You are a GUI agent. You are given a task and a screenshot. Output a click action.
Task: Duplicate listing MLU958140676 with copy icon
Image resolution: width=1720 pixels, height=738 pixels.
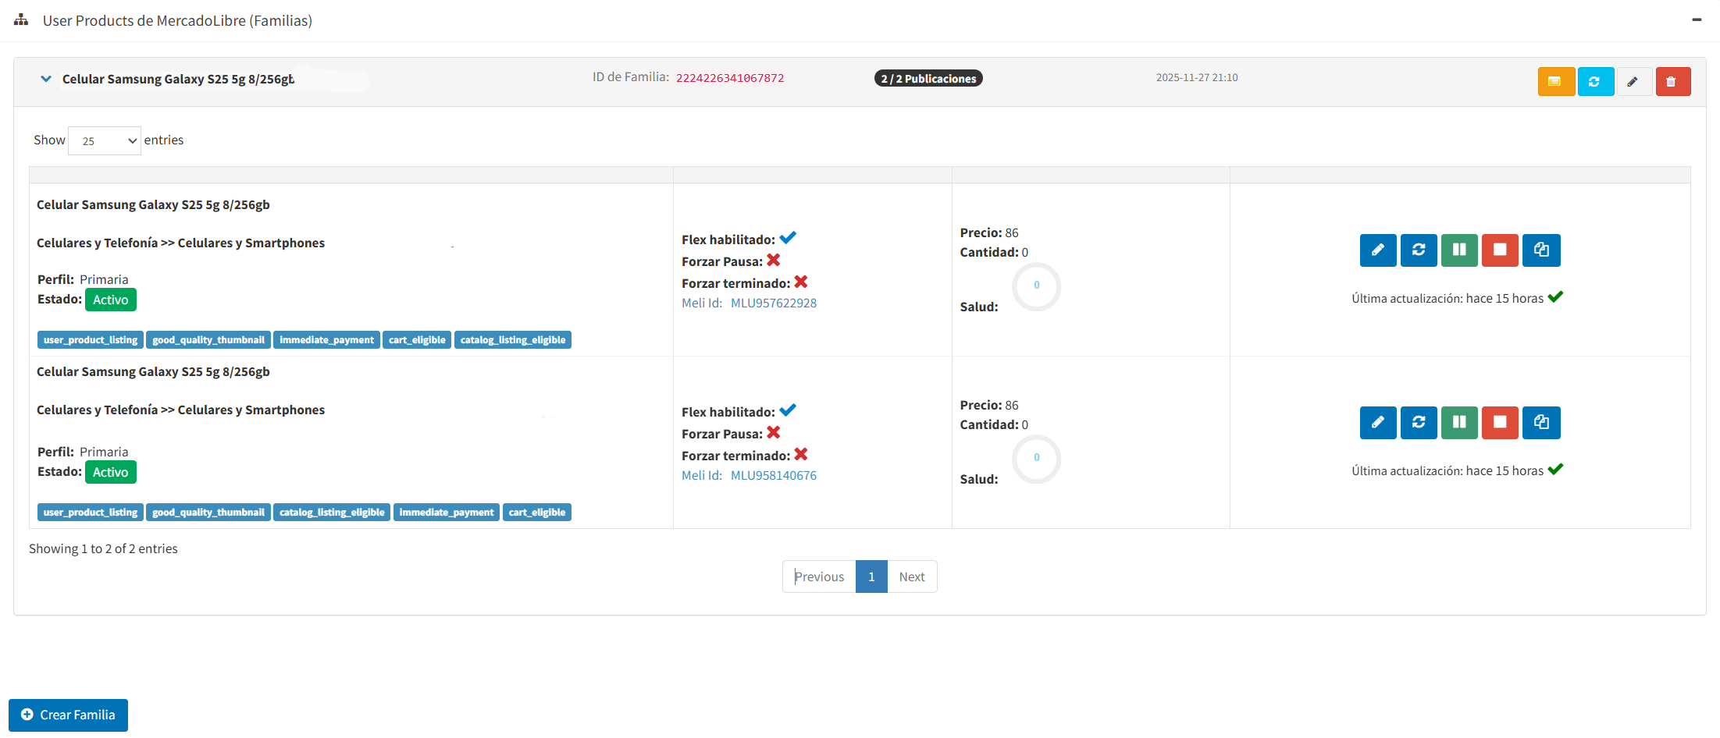(1540, 423)
